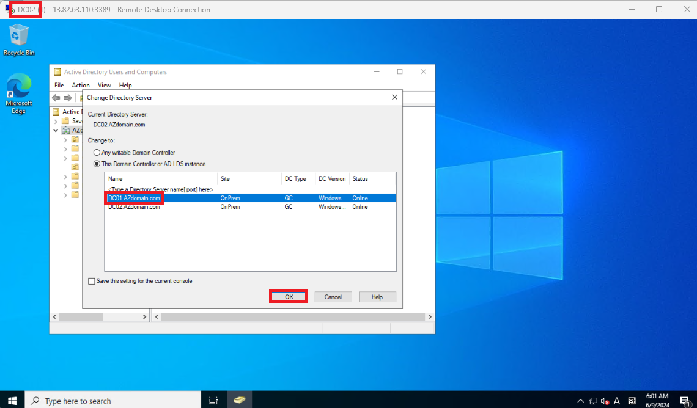Click 'Windows...' version in the DC01 row
The height and width of the screenshot is (408, 697).
332,198
